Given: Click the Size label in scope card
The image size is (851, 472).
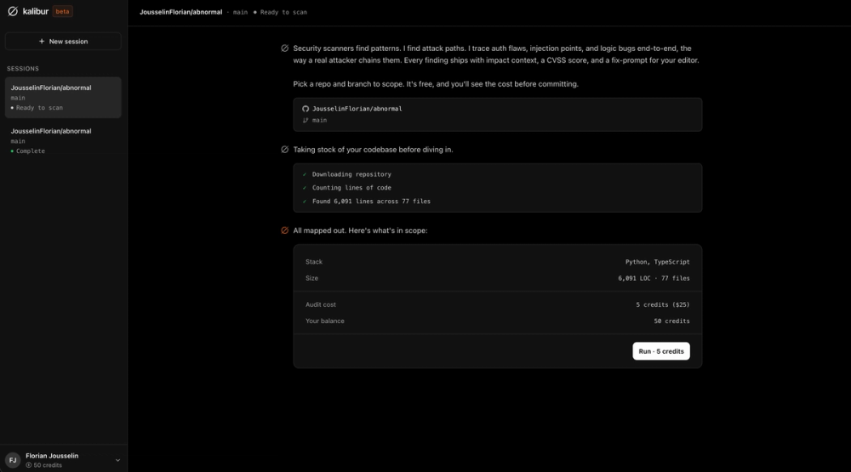Looking at the screenshot, I should click(311, 278).
